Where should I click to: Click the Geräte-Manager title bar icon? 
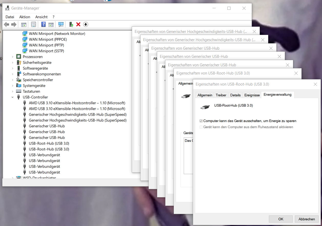pos(7,8)
